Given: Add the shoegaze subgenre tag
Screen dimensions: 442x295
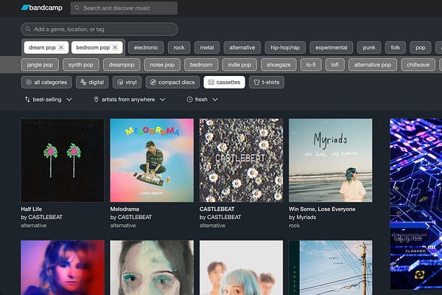Looking at the screenshot, I should click(278, 65).
